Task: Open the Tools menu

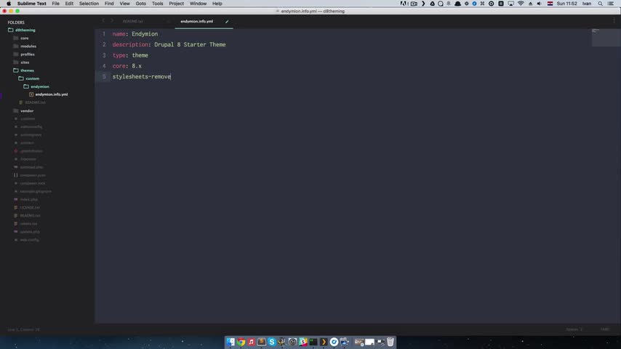Action: (157, 4)
